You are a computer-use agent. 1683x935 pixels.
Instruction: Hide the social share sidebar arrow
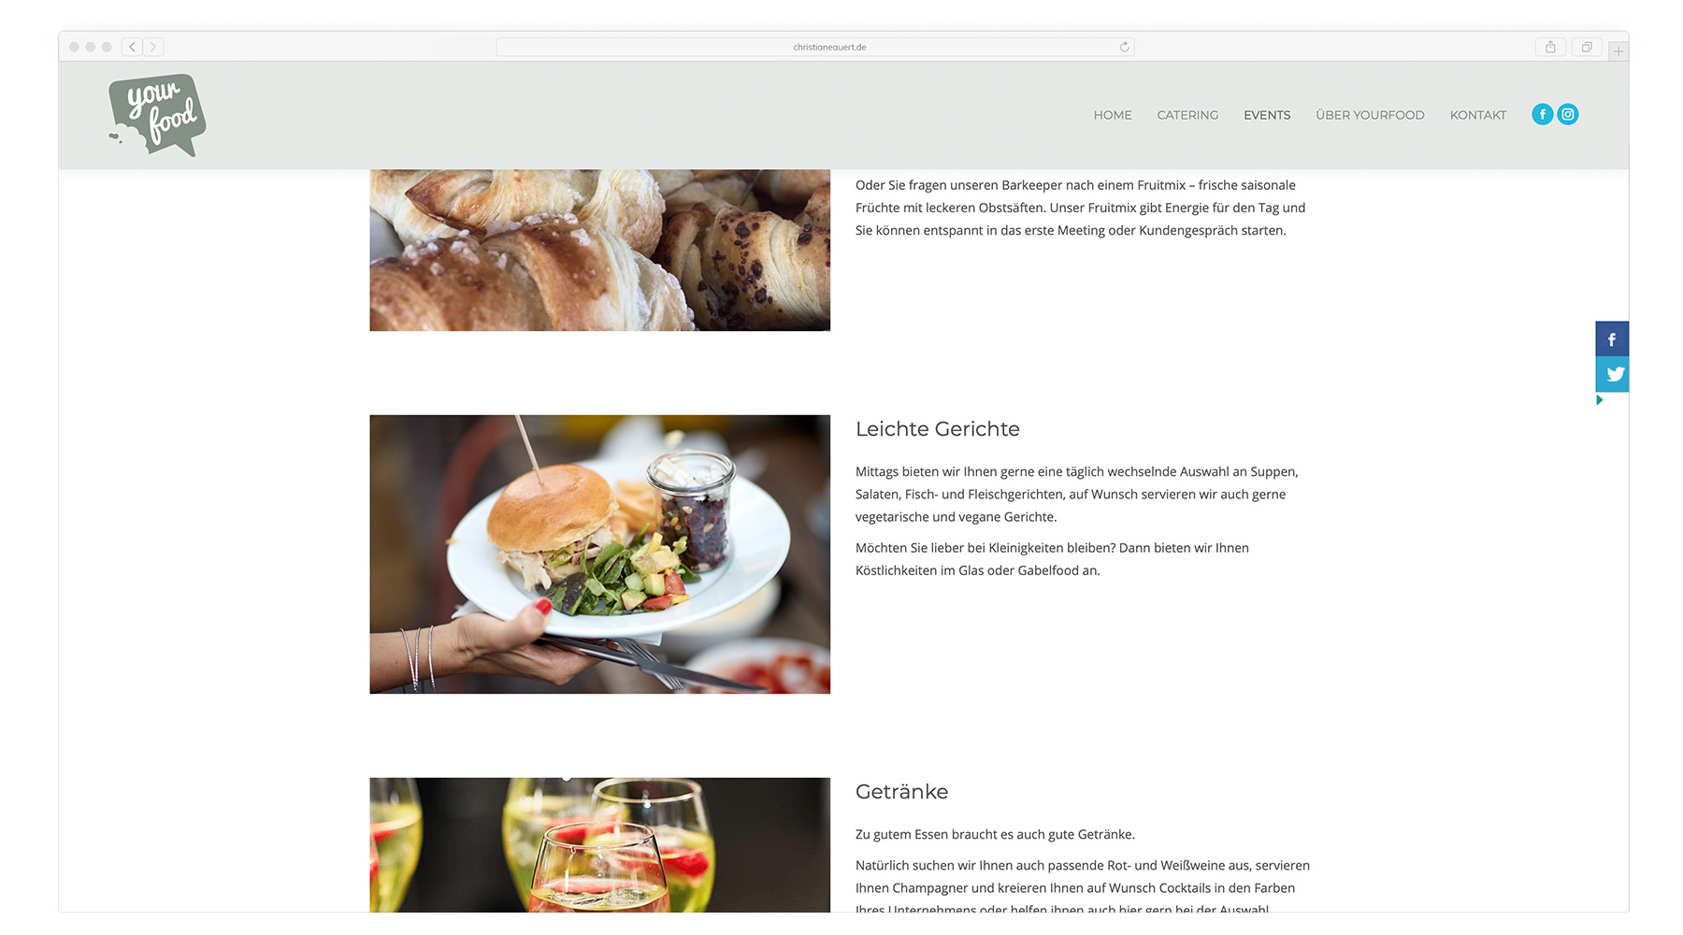click(1600, 400)
